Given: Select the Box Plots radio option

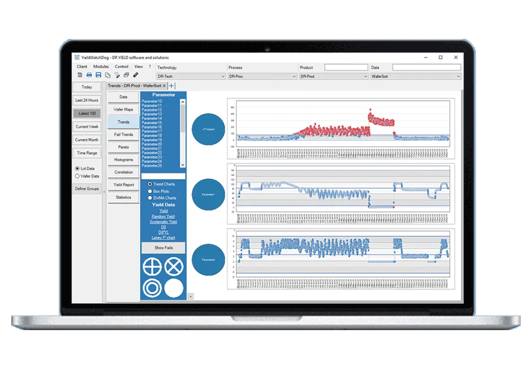Looking at the screenshot, I should pos(150,191).
